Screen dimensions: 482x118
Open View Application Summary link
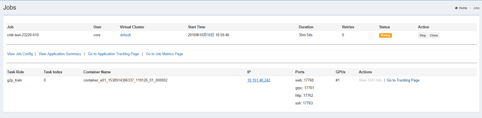coord(60,54)
